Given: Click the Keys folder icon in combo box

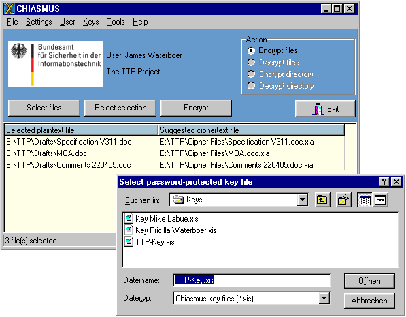Looking at the screenshot, I should pos(178,200).
